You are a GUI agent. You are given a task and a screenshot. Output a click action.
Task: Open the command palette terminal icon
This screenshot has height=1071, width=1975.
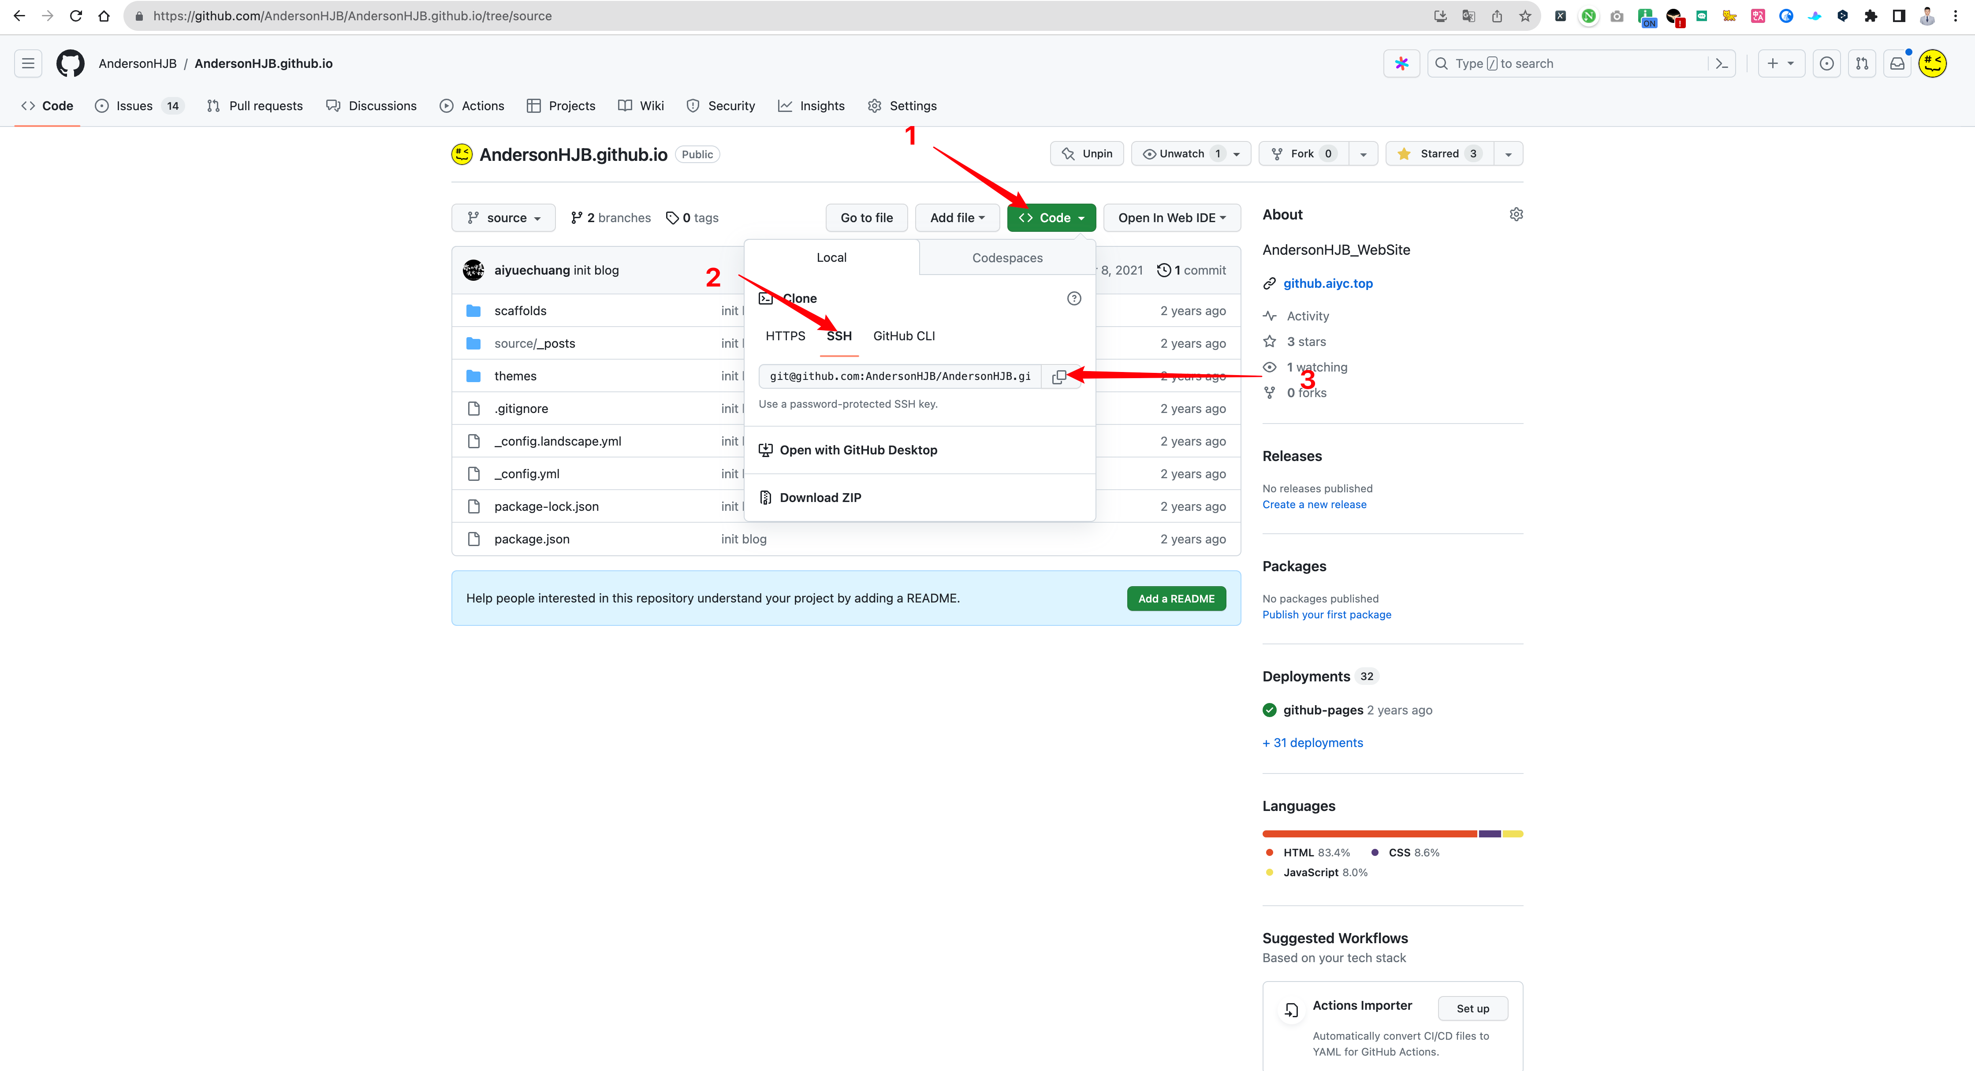click(1722, 63)
